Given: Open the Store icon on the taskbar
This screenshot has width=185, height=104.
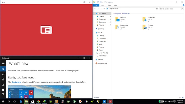Looking at the screenshot, I should [x=33, y=101].
